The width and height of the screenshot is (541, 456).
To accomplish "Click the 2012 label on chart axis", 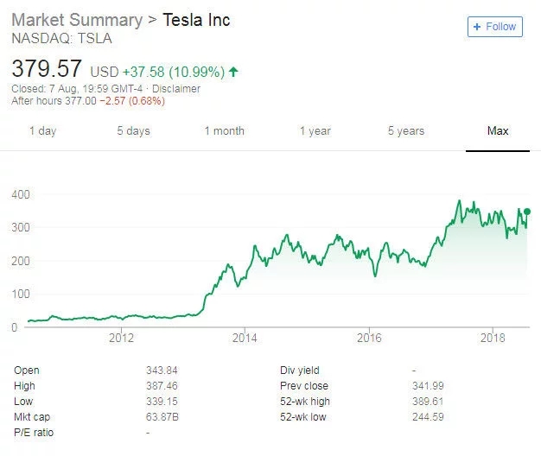I will 121,339.
